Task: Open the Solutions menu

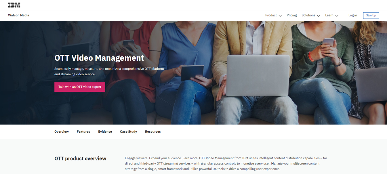Action: click(308, 15)
